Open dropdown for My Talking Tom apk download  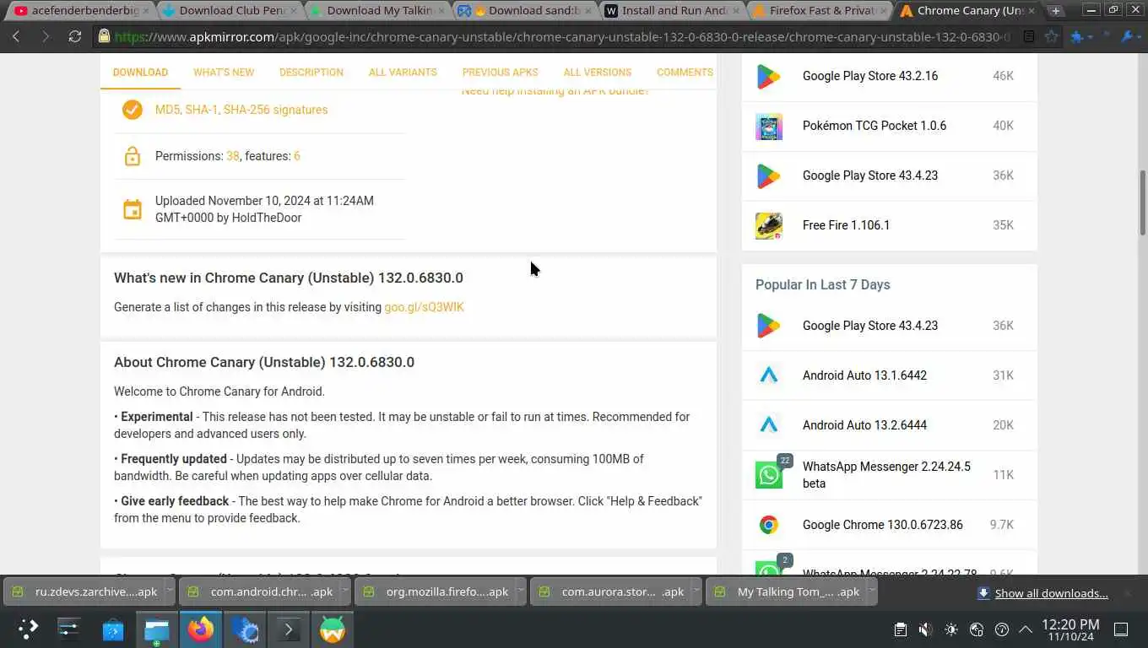click(x=871, y=591)
